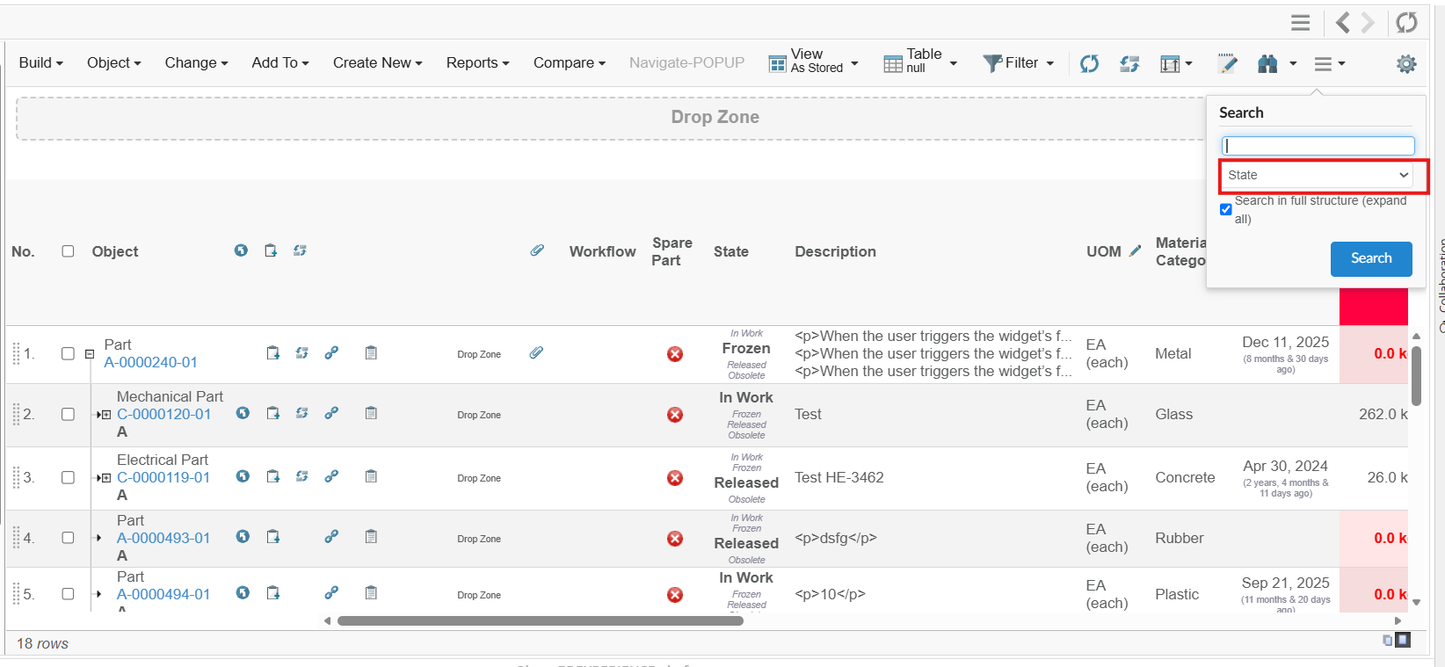Screen dimensions: 1445x667
Task: Expand the C-0000120-01 tree node
Action: (x=105, y=415)
